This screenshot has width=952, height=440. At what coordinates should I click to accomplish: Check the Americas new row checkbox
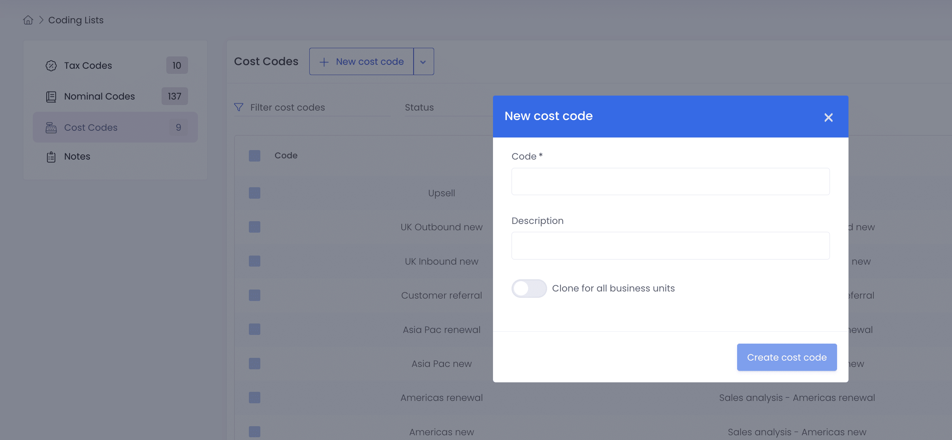click(x=254, y=432)
